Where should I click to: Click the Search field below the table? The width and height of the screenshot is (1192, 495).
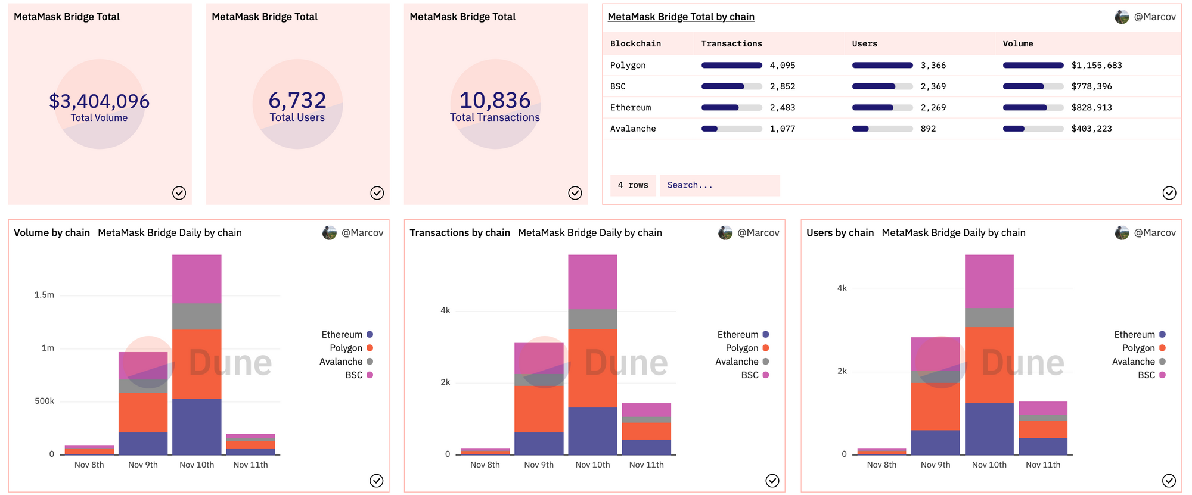tap(719, 185)
